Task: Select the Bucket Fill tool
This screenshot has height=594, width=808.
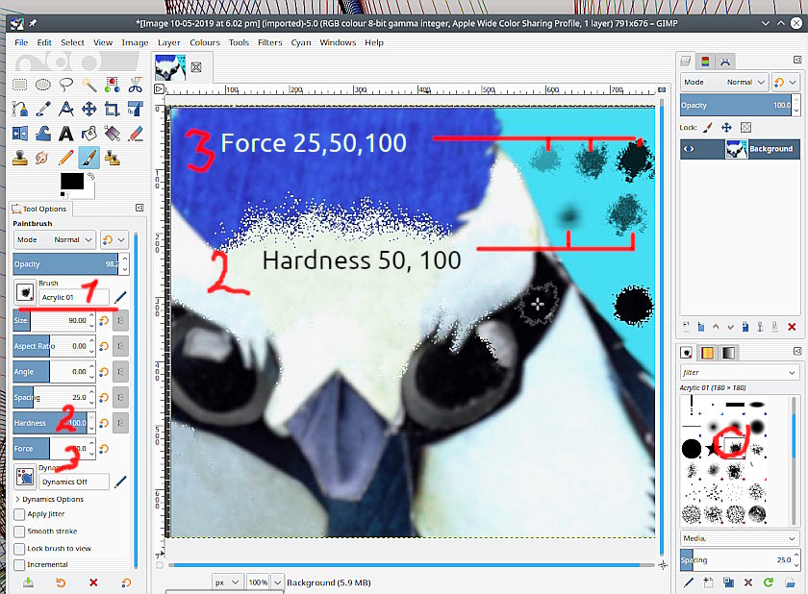Action: [x=89, y=134]
